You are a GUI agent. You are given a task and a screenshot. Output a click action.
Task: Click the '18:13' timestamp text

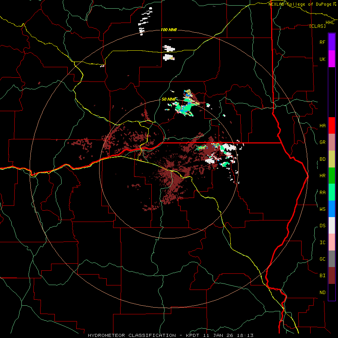point(246,335)
